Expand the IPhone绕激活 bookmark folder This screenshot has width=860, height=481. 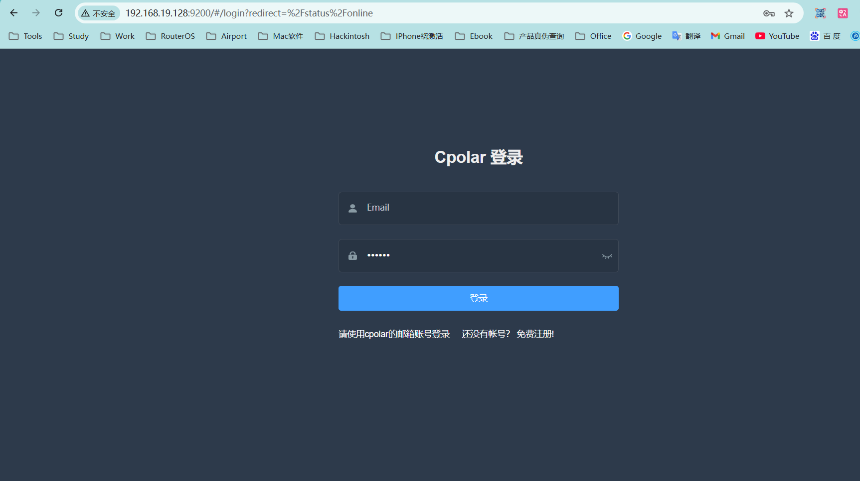(412, 36)
